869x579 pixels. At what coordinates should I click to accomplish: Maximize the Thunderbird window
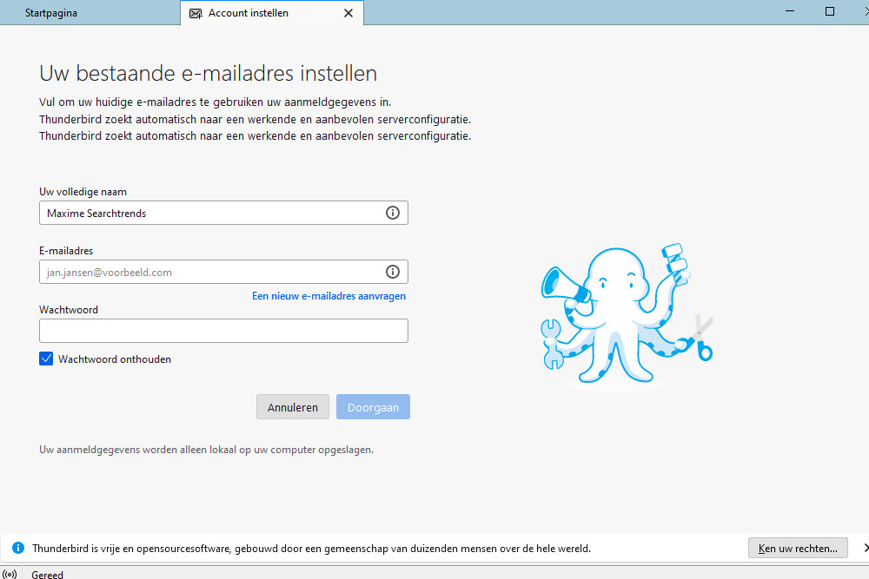tap(830, 11)
